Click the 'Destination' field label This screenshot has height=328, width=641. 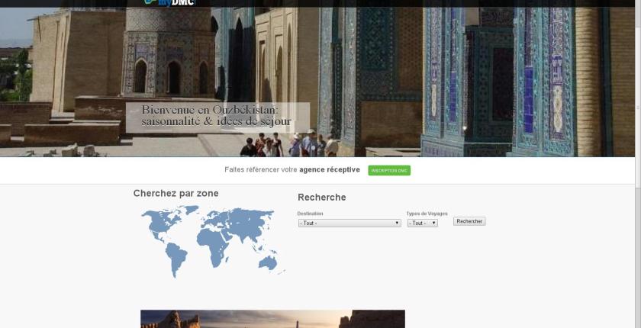310,214
